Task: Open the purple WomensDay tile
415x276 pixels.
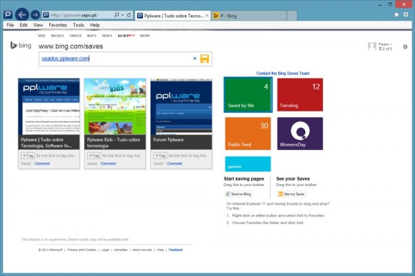Action: pyautogui.click(x=300, y=134)
